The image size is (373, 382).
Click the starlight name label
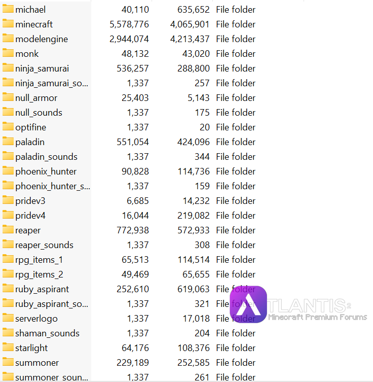coord(31,348)
